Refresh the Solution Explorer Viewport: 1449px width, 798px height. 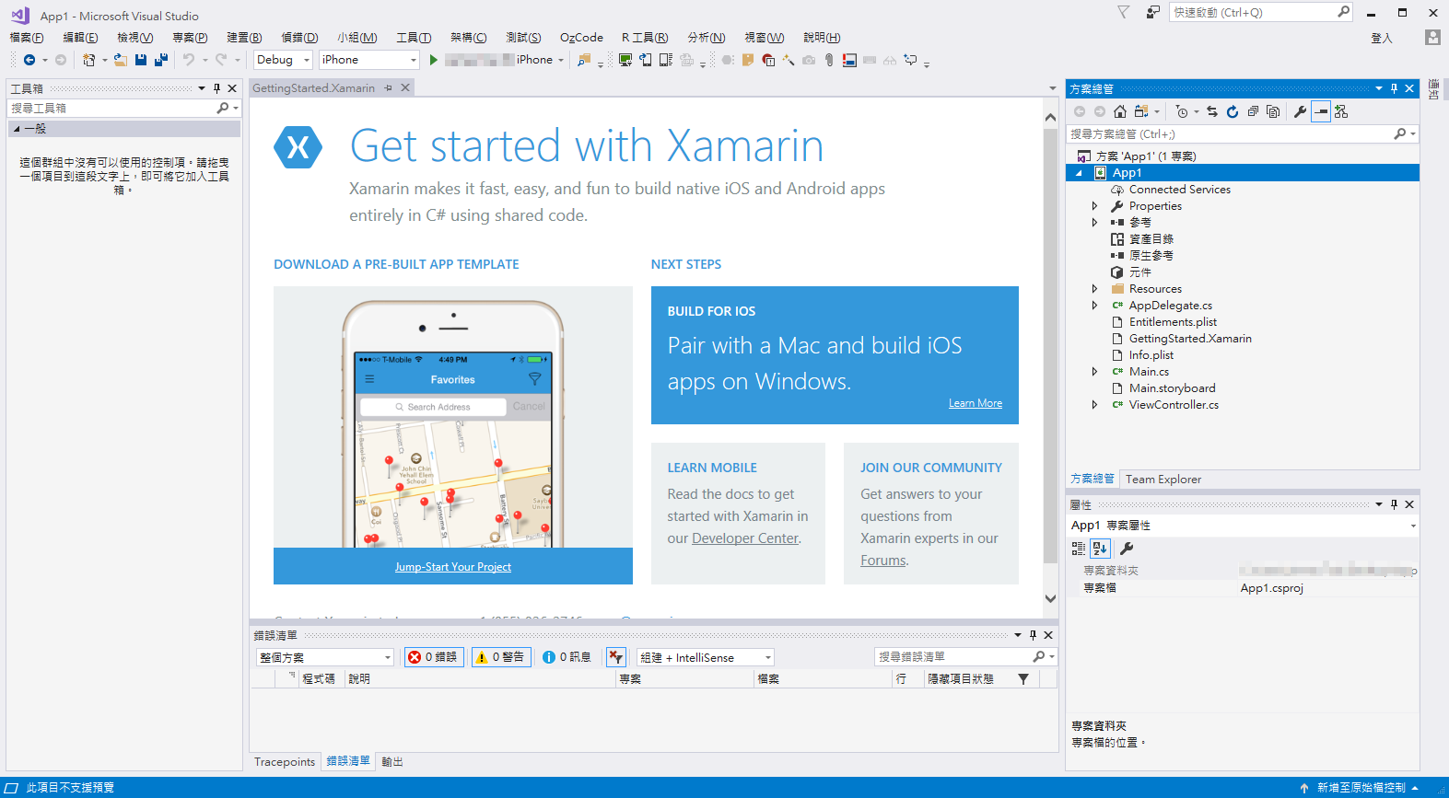pyautogui.click(x=1233, y=111)
